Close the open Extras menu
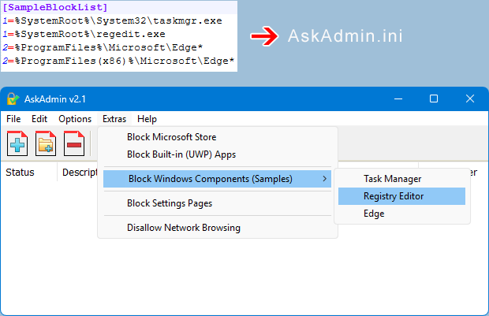The image size is (489, 316). coord(114,119)
